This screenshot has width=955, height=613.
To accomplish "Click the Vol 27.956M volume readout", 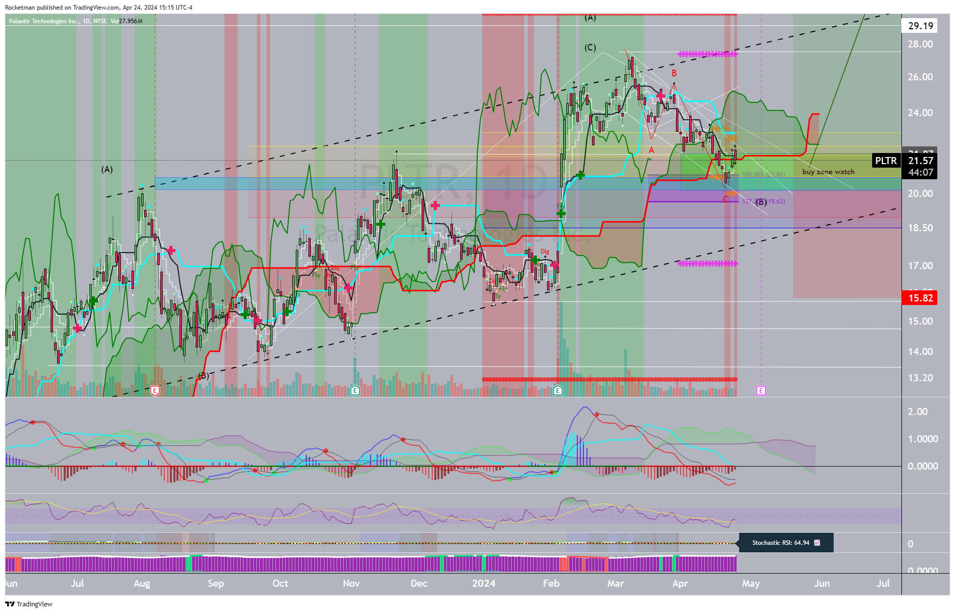I will click(126, 21).
